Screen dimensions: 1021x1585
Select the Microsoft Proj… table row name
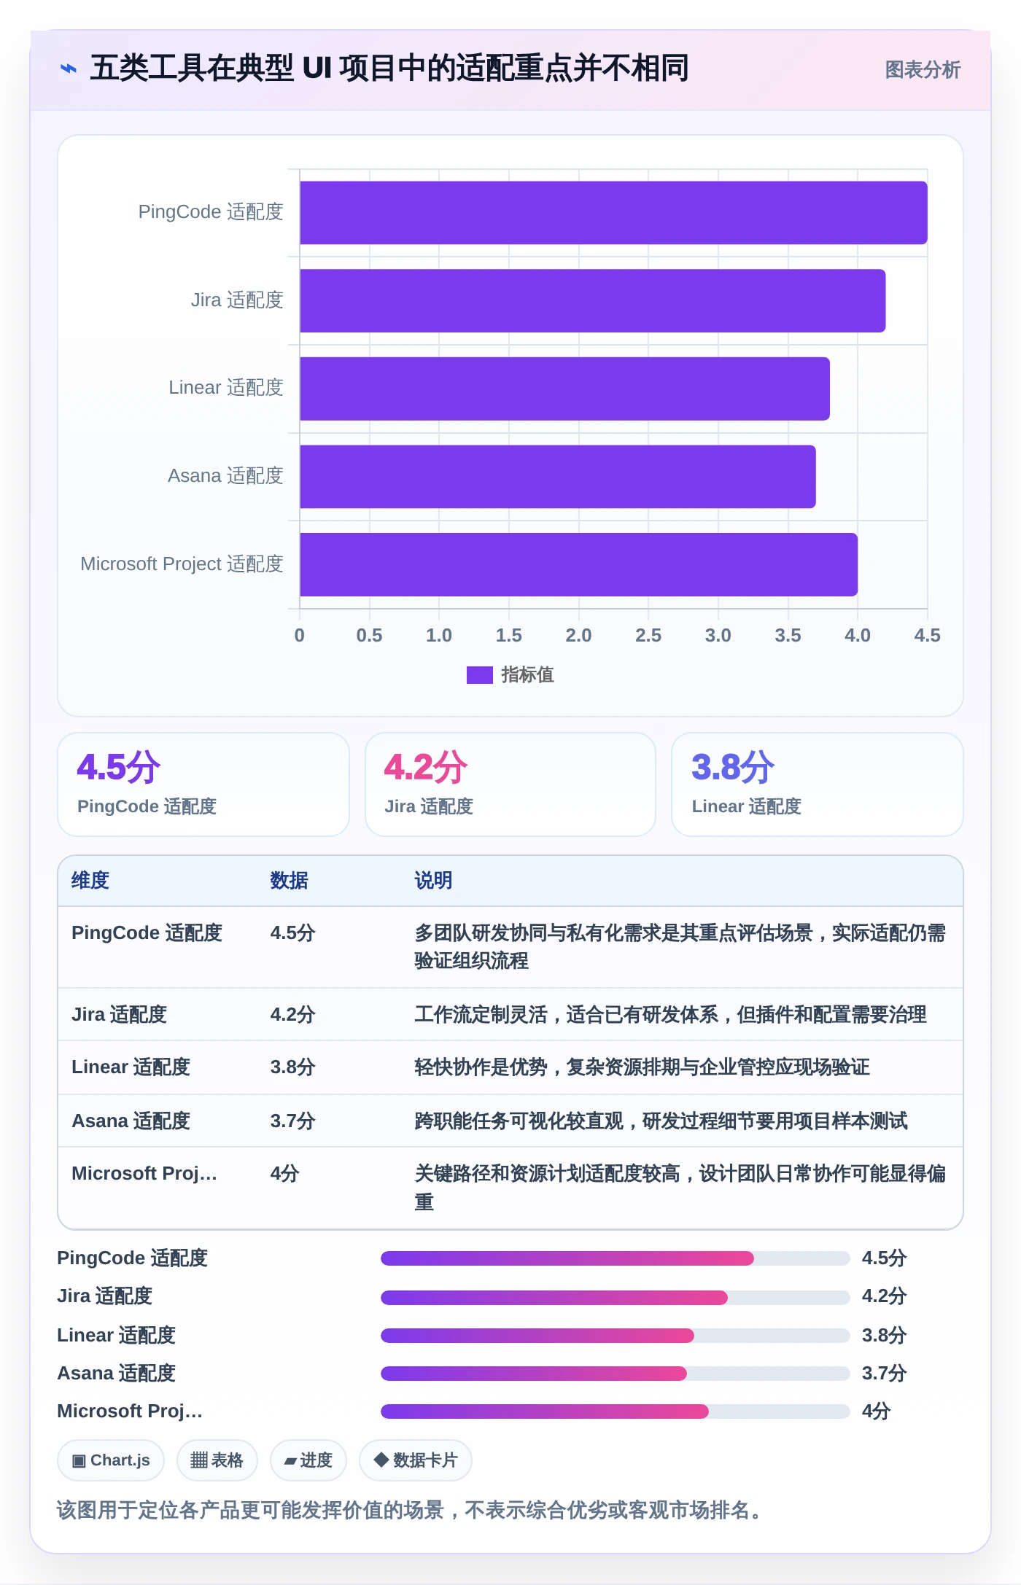click(x=144, y=1174)
